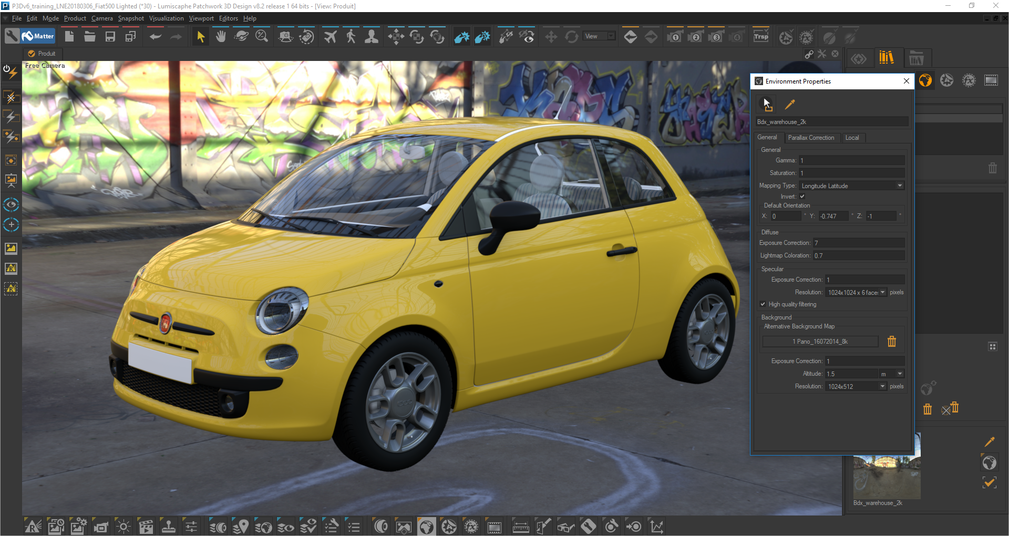Select the Bdx_warehouse_2k environment thumbnail

click(x=886, y=477)
